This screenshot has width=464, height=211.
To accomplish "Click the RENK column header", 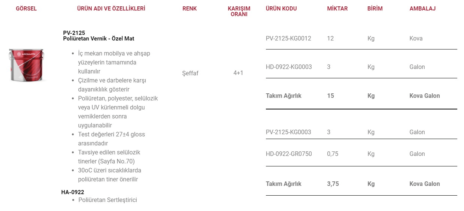I will click(x=189, y=8).
